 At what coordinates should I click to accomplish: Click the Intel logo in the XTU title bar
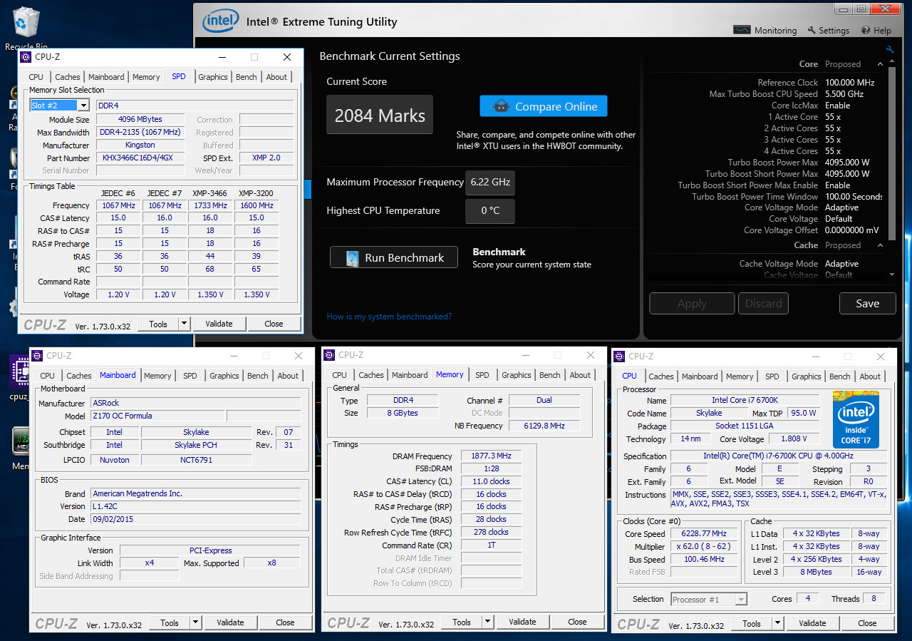[x=221, y=21]
